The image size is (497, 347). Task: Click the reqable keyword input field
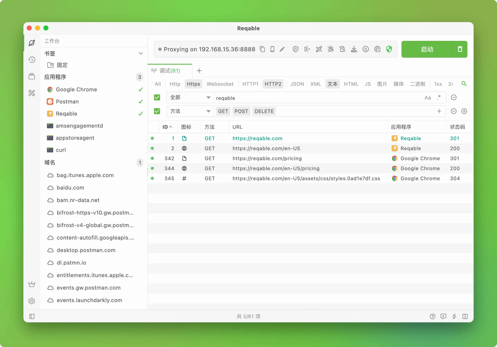(x=318, y=98)
